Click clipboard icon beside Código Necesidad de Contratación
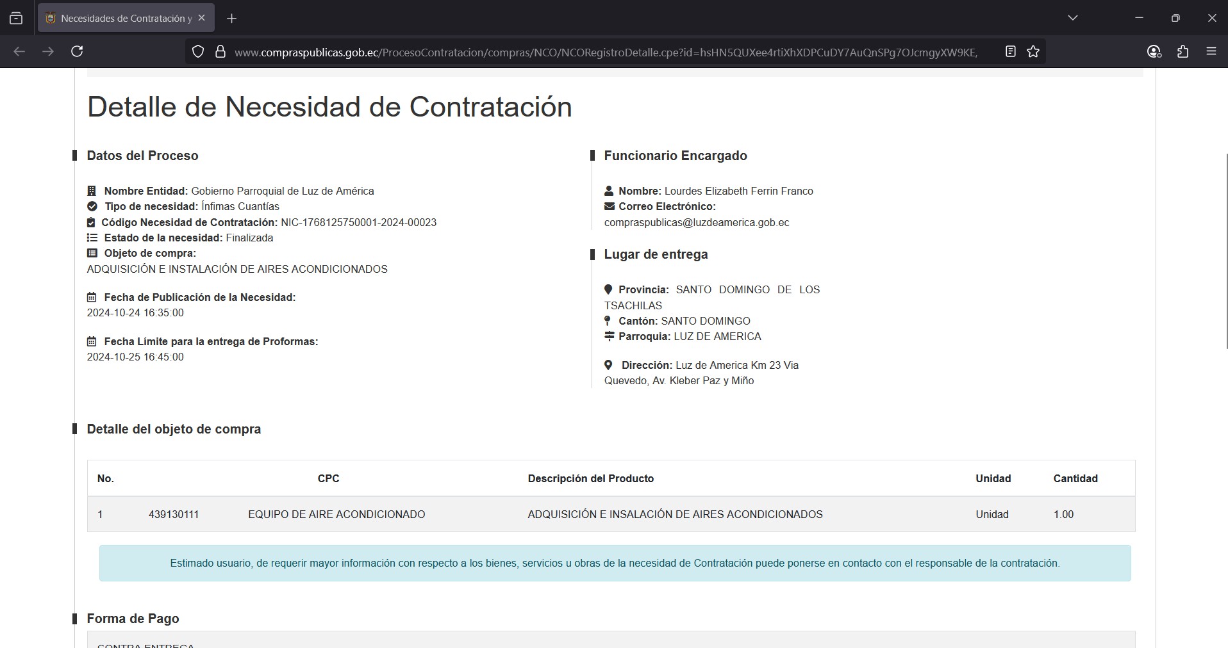The image size is (1228, 648). [91, 222]
